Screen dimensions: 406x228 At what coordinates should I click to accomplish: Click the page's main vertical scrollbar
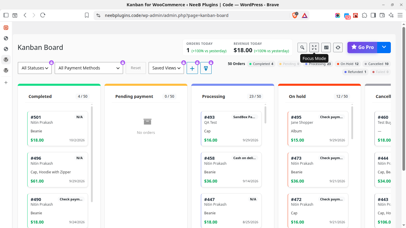(404, 99)
